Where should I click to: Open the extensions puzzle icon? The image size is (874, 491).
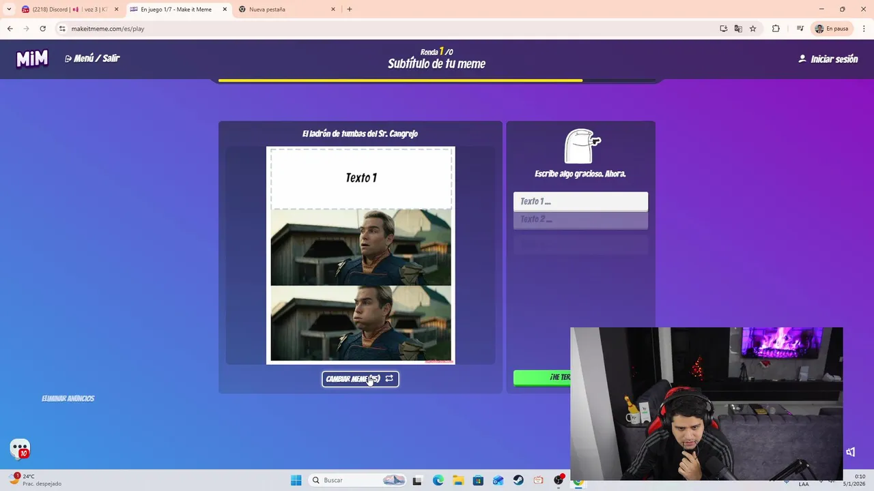776,29
